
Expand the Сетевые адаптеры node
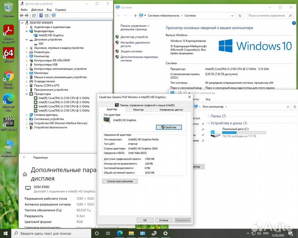(x=27, y=115)
